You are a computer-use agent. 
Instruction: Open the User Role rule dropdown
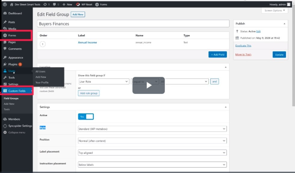pos(104,82)
